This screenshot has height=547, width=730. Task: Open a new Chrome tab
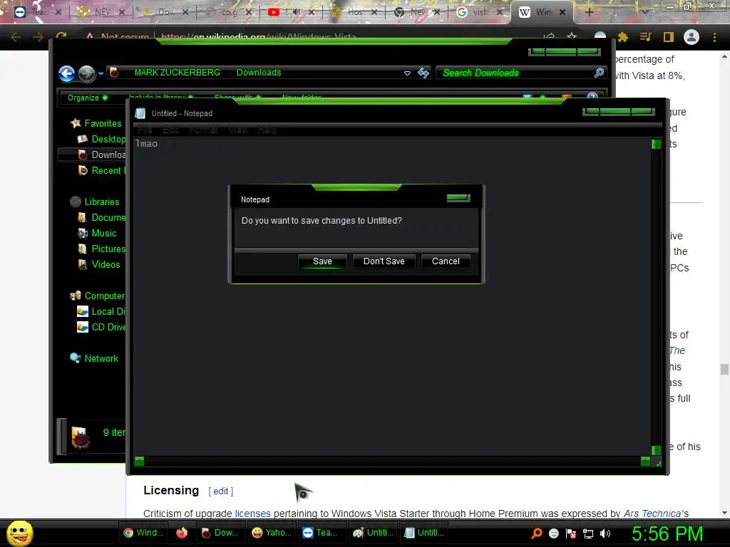589,12
